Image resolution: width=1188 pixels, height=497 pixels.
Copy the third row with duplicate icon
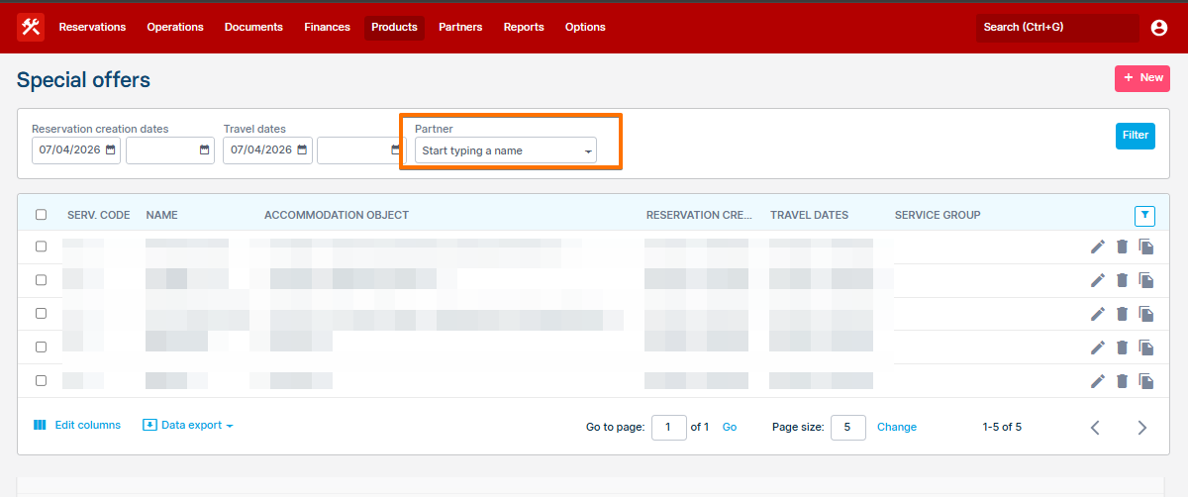(x=1146, y=314)
